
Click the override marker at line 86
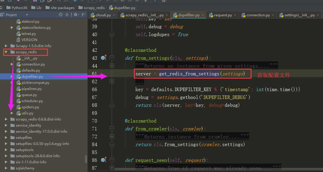click(x=104, y=160)
